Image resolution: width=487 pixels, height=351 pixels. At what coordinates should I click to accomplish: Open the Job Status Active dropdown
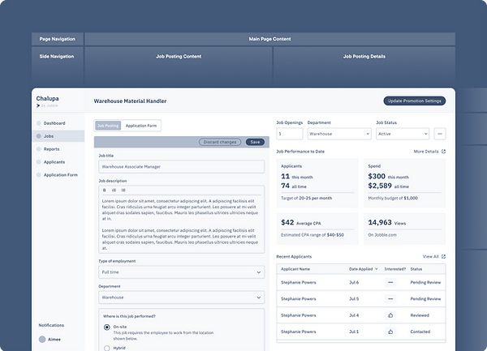point(403,134)
